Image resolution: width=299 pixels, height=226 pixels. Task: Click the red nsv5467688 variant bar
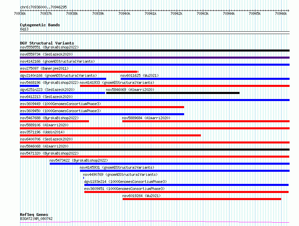pyautogui.click(x=54, y=121)
